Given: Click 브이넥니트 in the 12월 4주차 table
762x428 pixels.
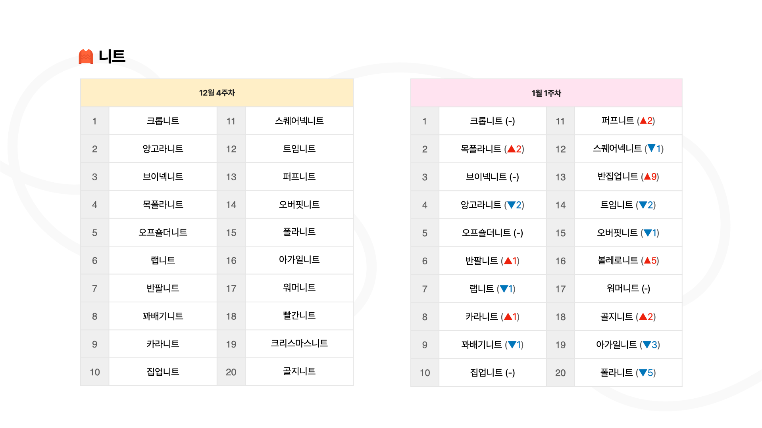Looking at the screenshot, I should point(163,177).
